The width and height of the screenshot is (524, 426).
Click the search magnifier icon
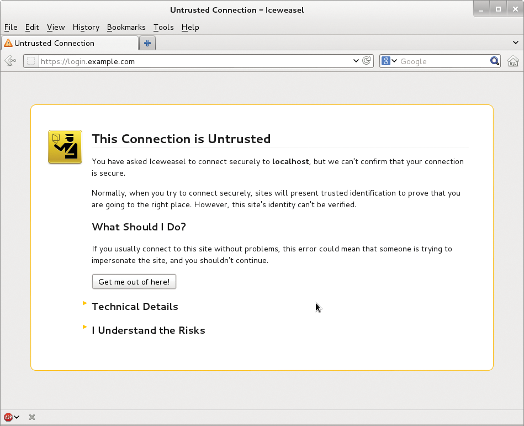[x=494, y=61]
